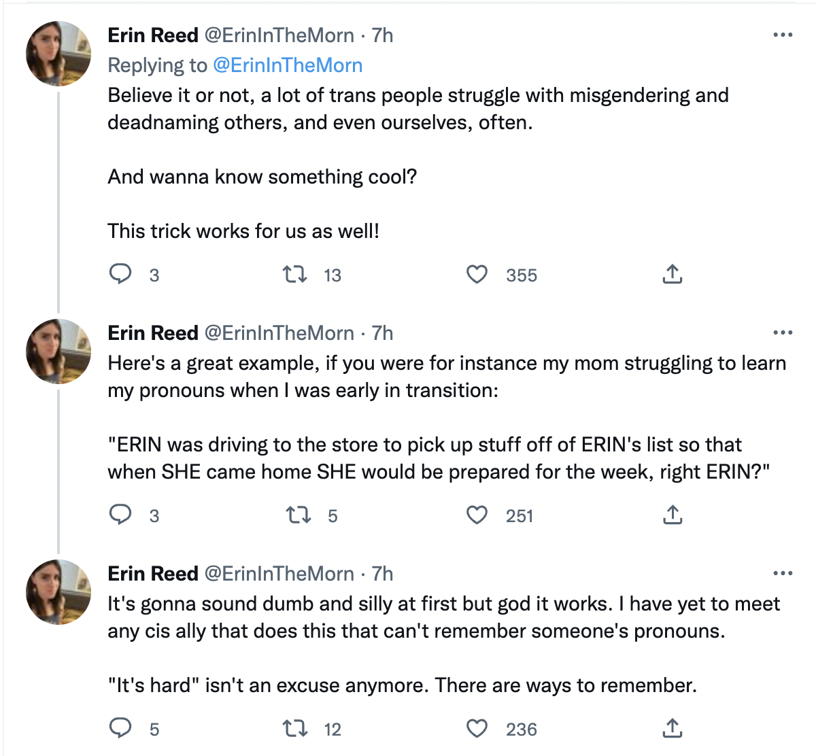Share the last tweet in thread
This screenshot has width=816, height=756.
pos(672,728)
